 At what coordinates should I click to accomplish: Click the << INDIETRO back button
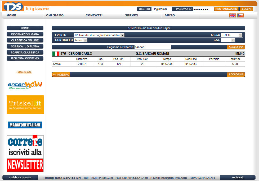tap(61, 75)
